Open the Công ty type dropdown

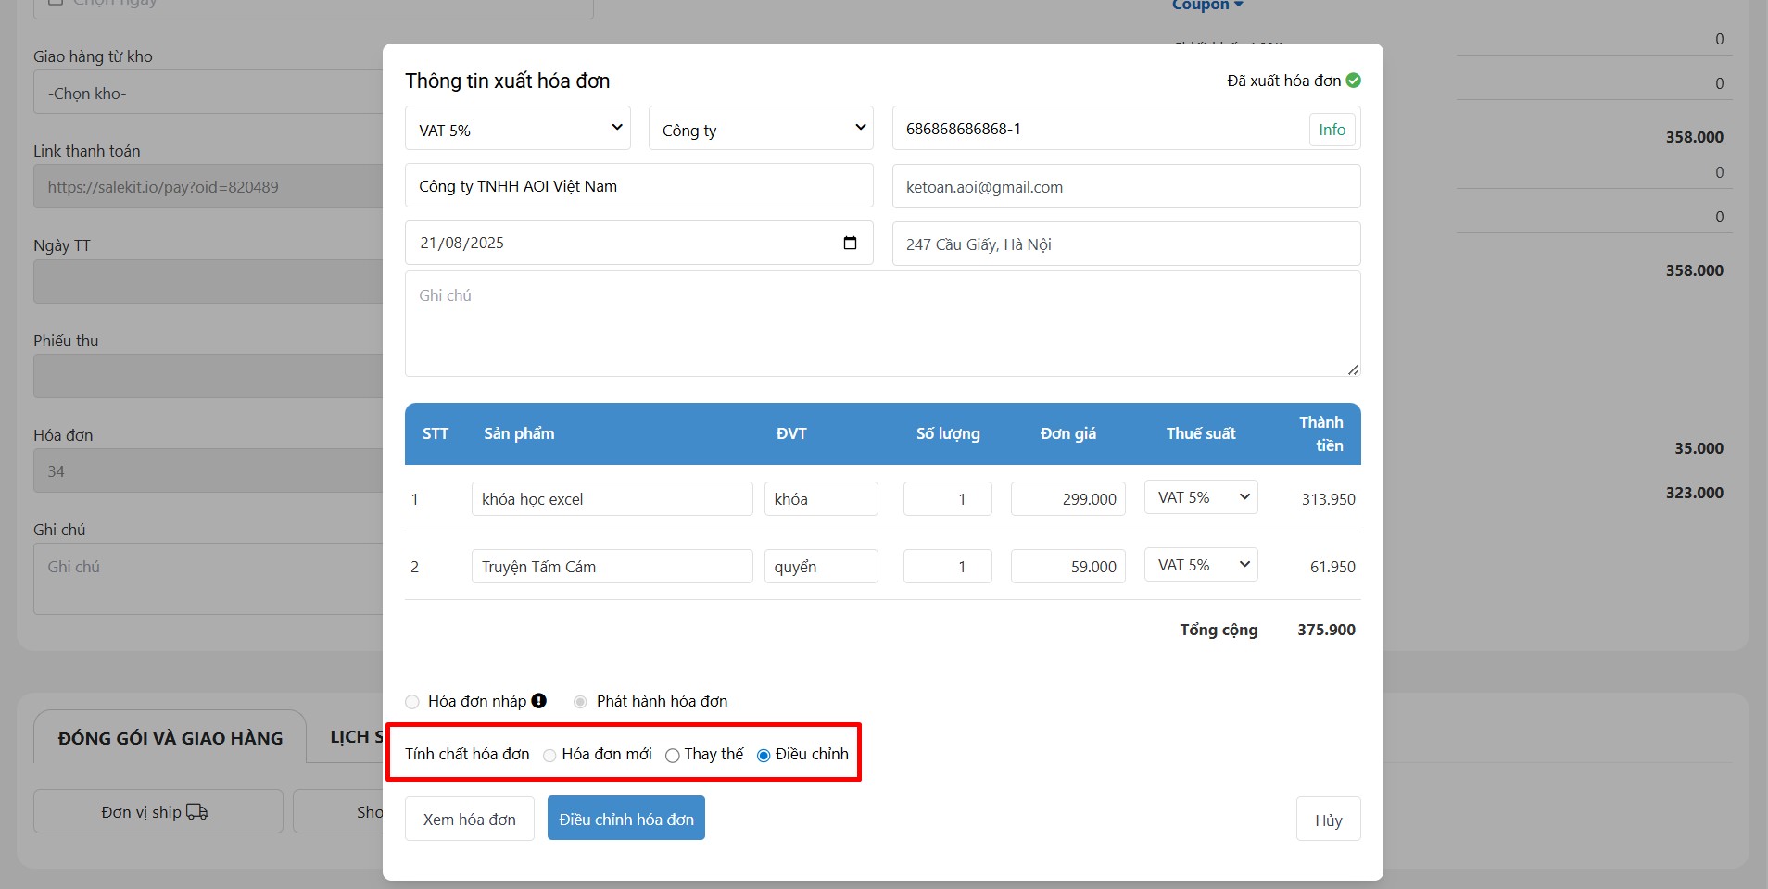coord(761,129)
